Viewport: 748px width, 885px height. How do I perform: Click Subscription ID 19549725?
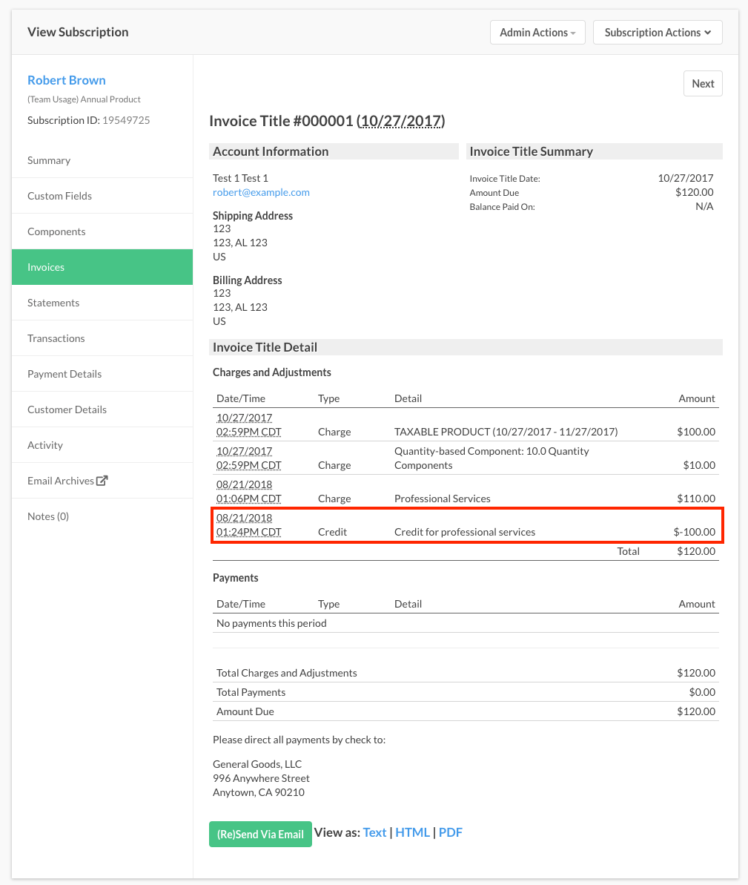[126, 120]
